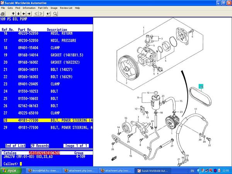This screenshot has height=174, width=232.
Task: Select row 22 BOLT (16X29)
Action: pos(46,77)
